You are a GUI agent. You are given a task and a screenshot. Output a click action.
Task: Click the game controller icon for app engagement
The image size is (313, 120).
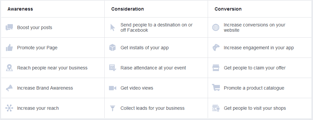(216, 48)
